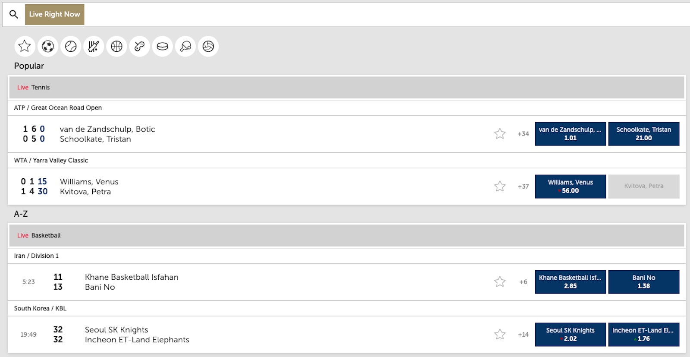Select the soccer sport filter
690x357 pixels.
click(48, 46)
